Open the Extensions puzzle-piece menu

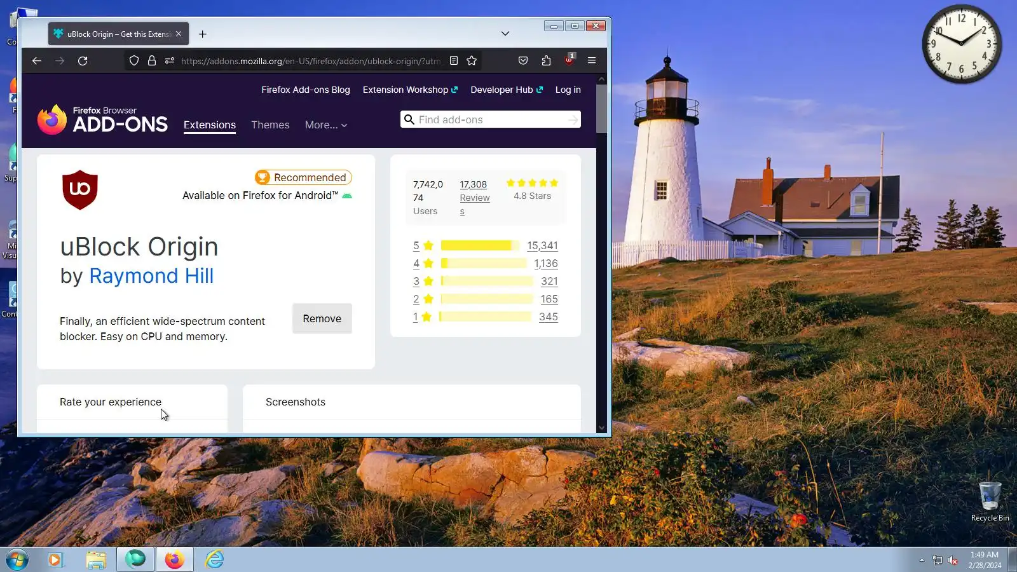(546, 61)
